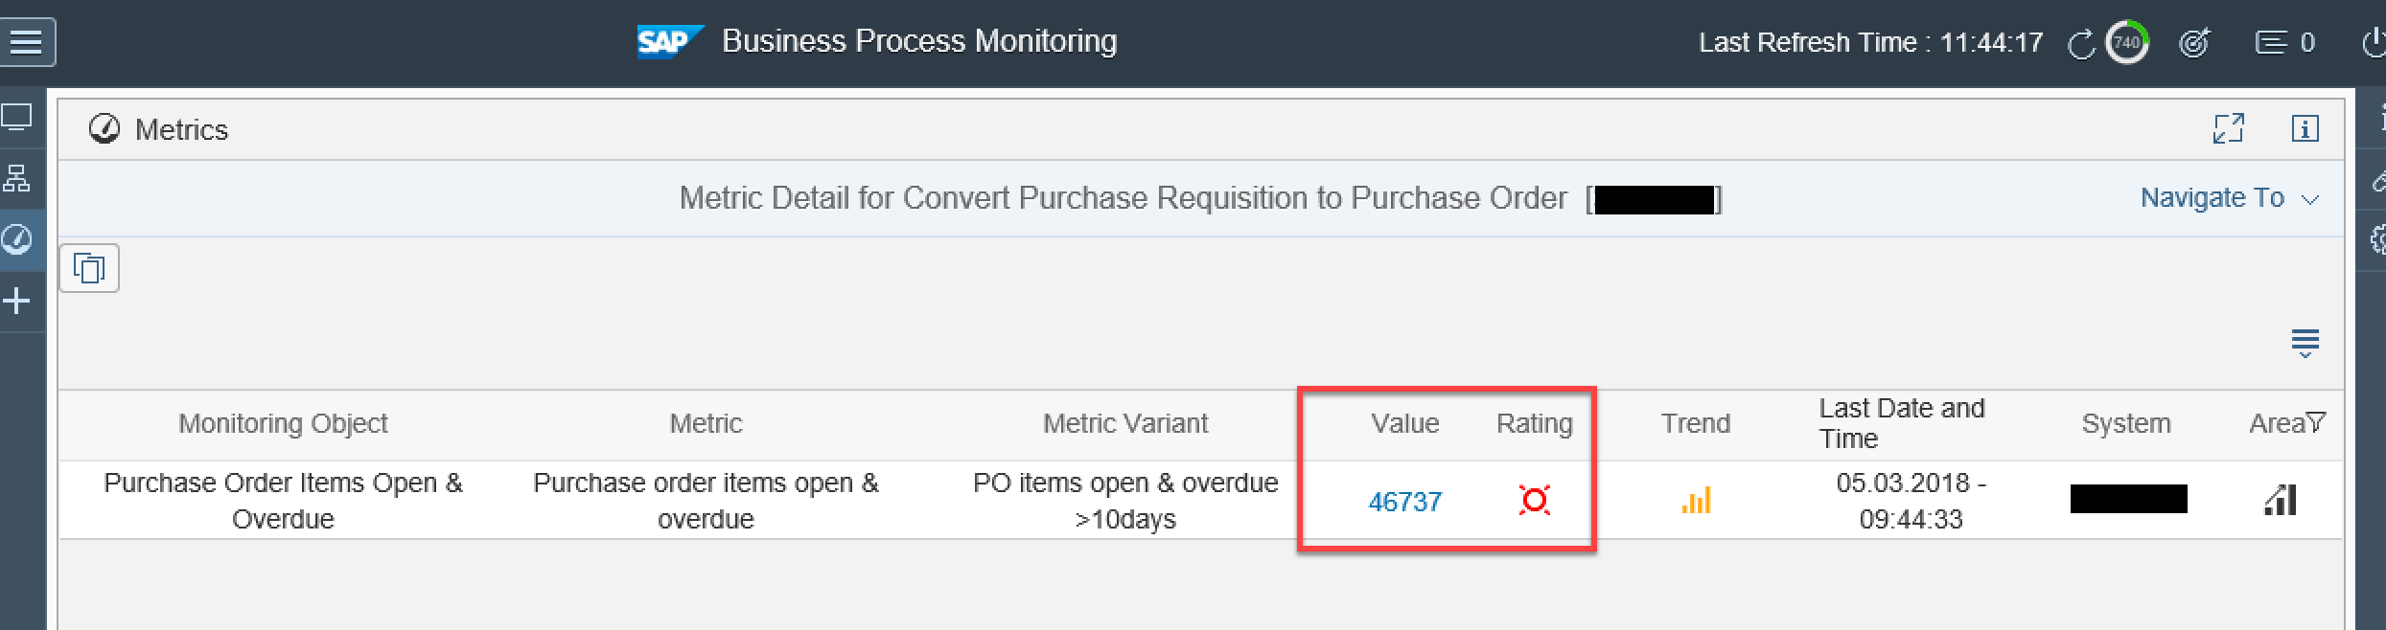Open the hierarchy sidebar icon
The image size is (2386, 630).
[17, 178]
